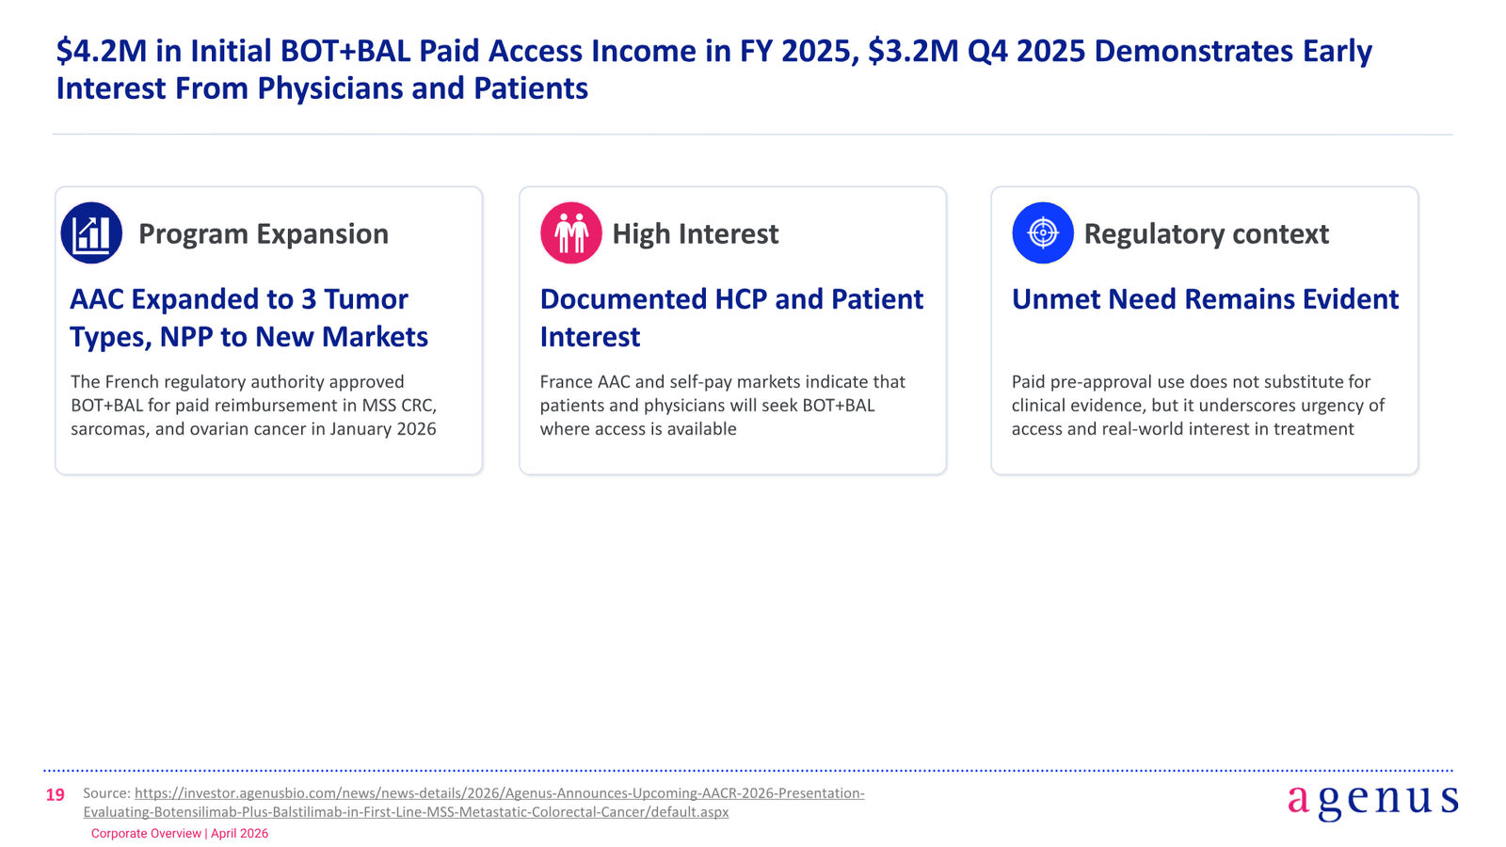1506x847 pixels.
Task: Click the 'Regulatory context' heading
Action: [1207, 233]
